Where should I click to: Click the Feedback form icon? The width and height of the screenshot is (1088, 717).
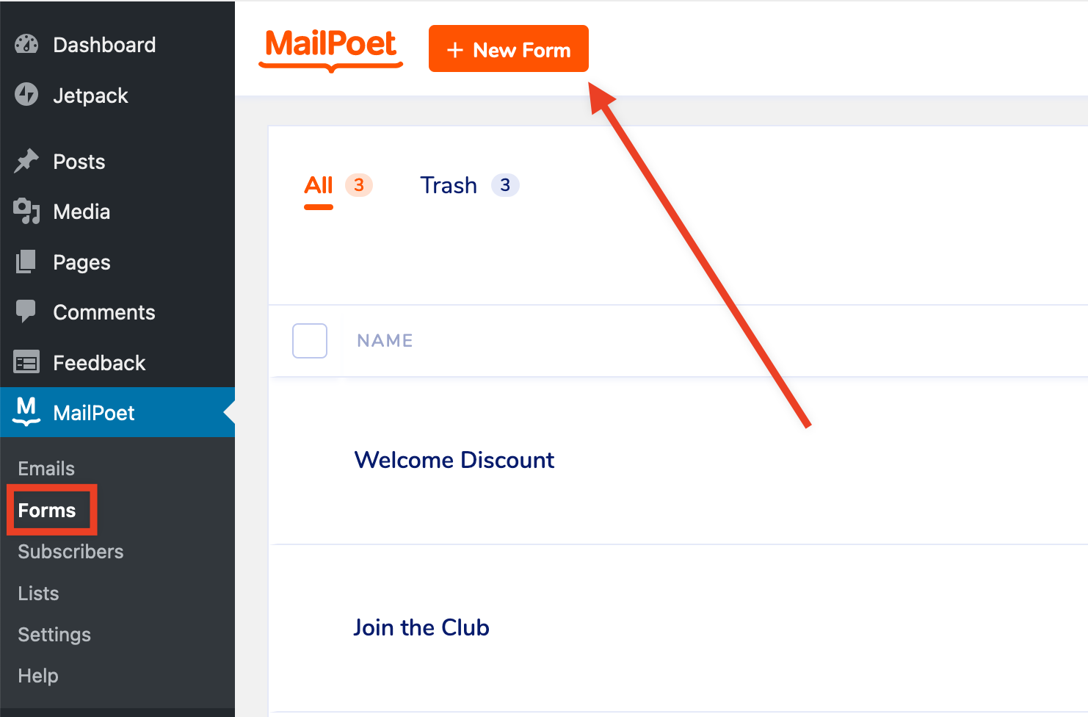point(26,362)
